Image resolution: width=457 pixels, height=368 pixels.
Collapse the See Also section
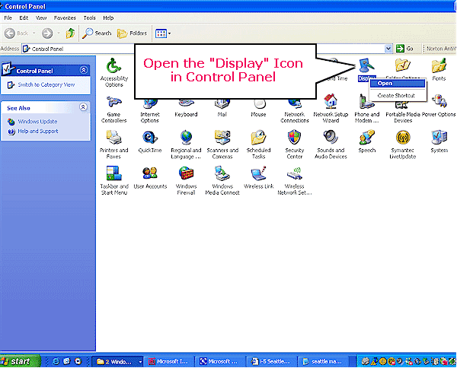[x=83, y=107]
